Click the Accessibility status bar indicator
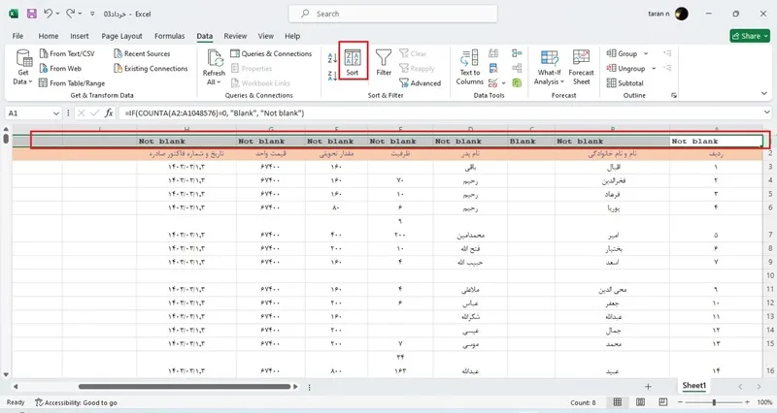The height and width of the screenshot is (413, 777). coord(76,402)
